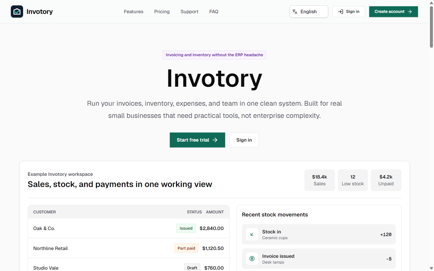Click the Invotory logo icon

17,12
